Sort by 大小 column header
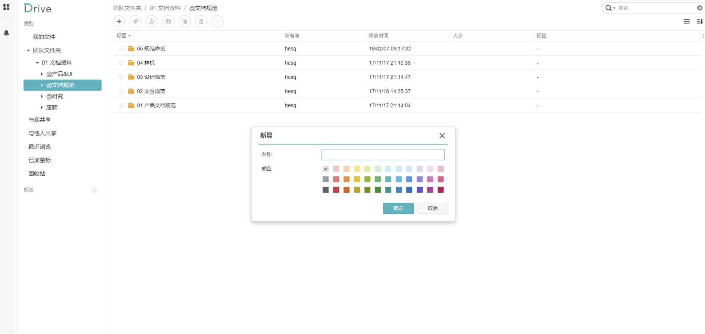 click(x=458, y=36)
